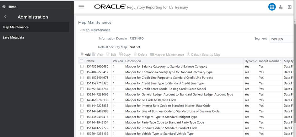Click the Copy toolbar icon
The width and height of the screenshot is (296, 137).
pos(121,54)
